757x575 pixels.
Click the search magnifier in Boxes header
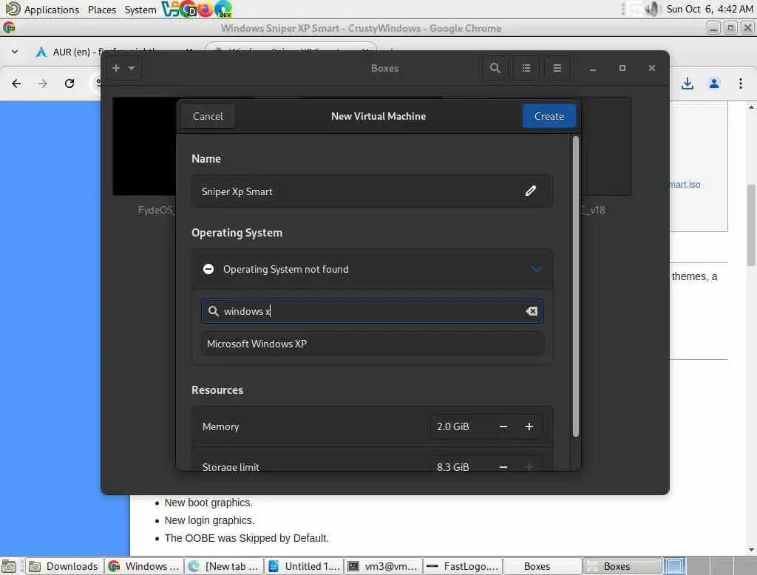495,68
